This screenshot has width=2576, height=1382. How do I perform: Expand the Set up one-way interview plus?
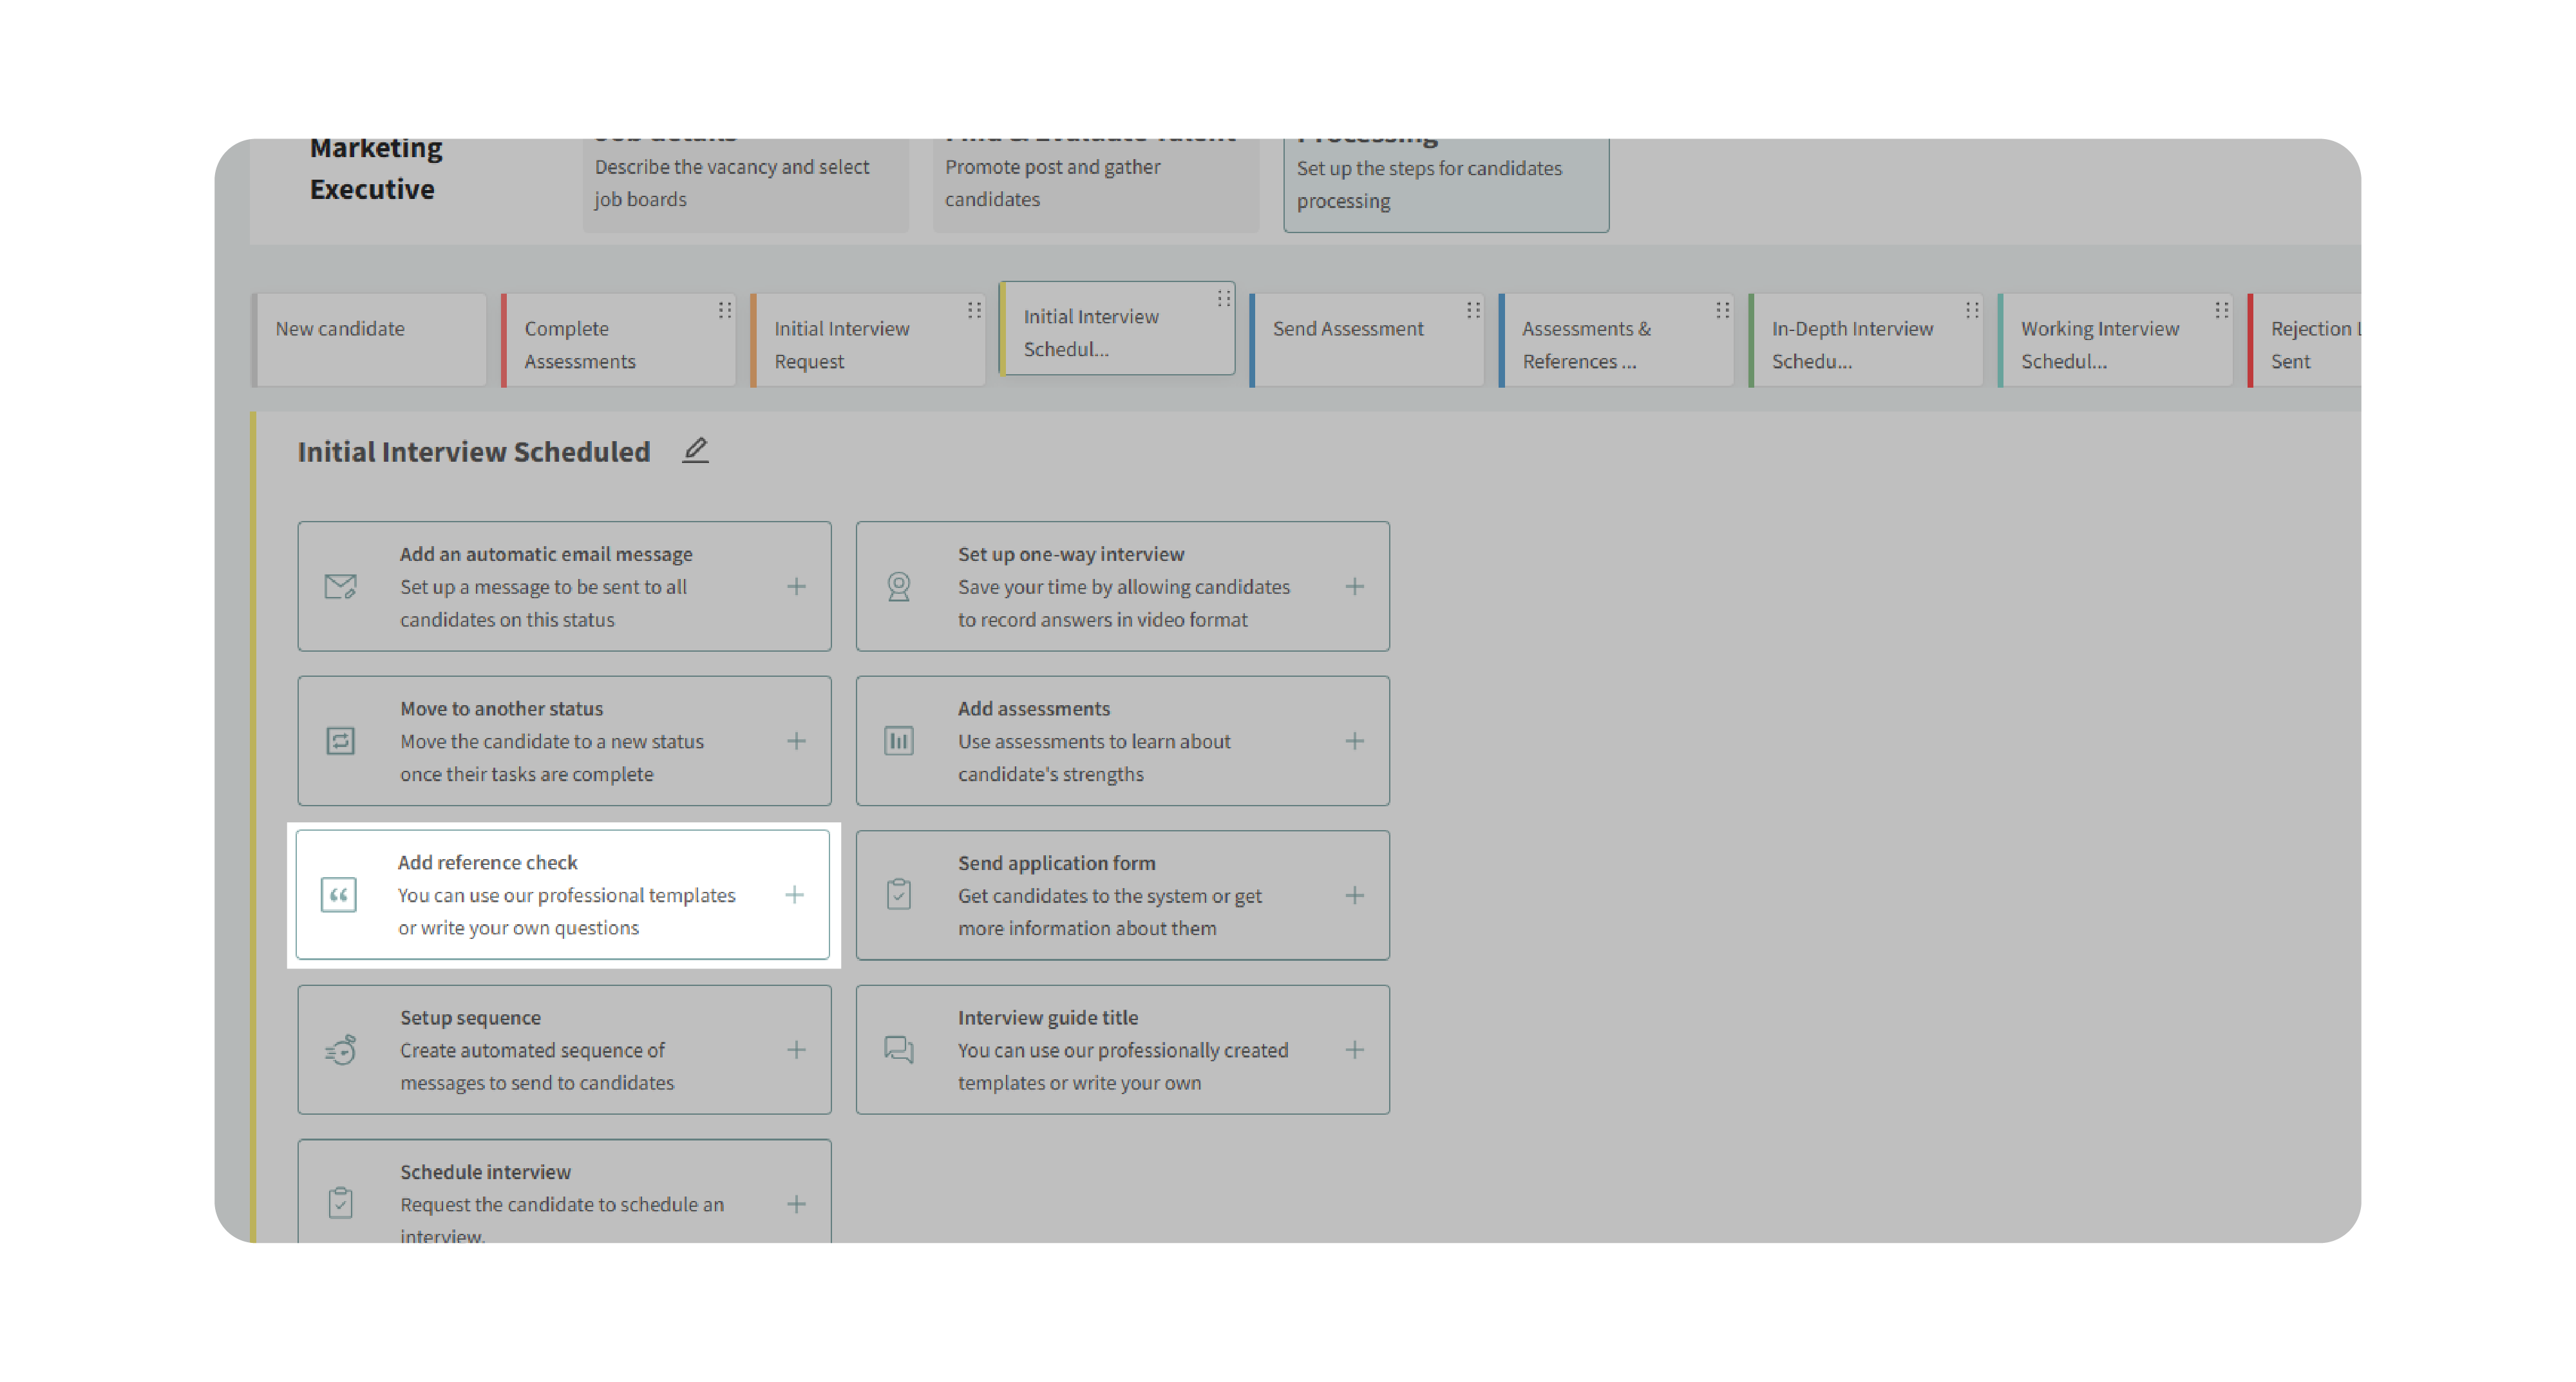pyautogui.click(x=1354, y=586)
